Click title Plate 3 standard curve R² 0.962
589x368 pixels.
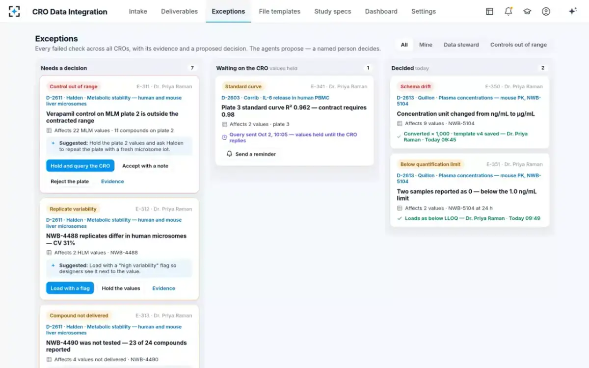click(294, 111)
